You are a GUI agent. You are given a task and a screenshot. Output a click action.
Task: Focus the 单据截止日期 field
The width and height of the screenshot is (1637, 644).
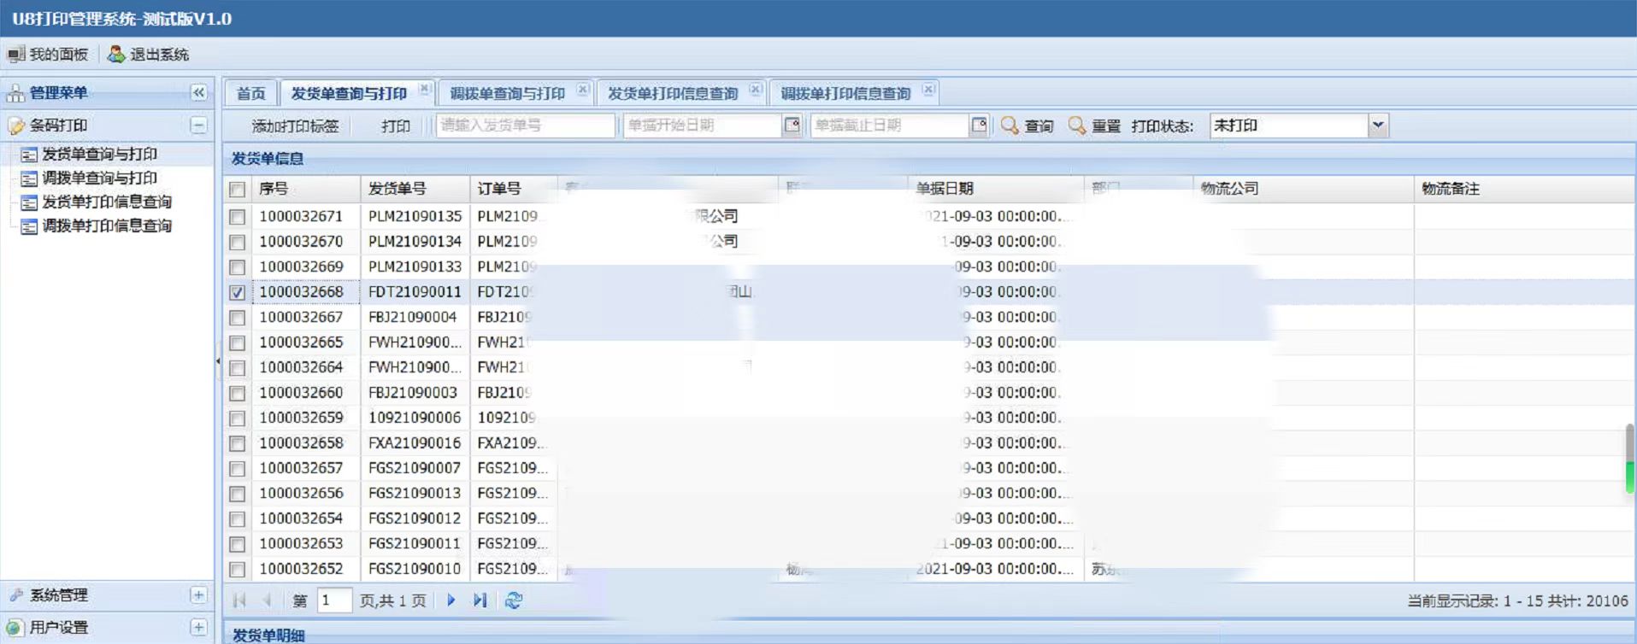(889, 126)
